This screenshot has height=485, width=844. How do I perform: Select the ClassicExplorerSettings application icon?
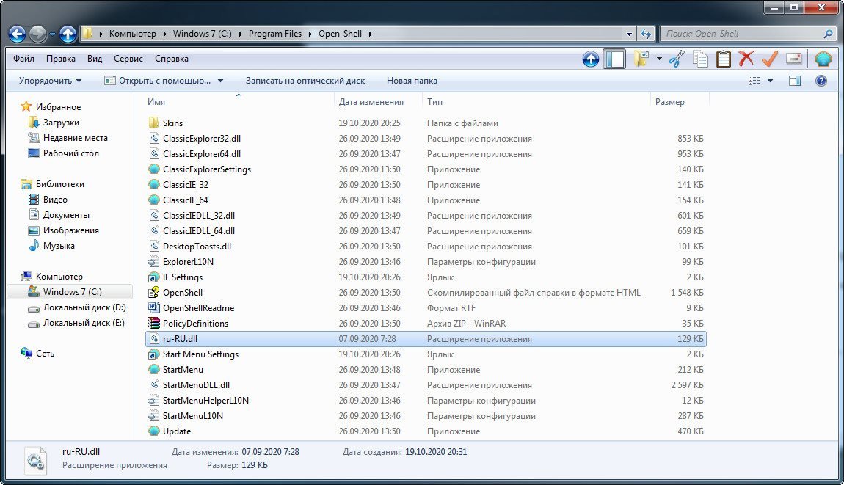pos(154,169)
